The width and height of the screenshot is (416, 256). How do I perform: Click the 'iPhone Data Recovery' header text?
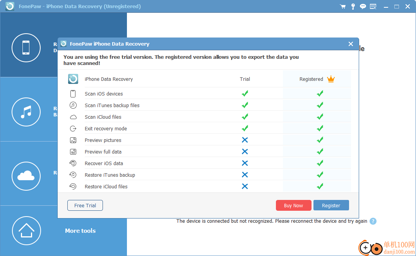pyautogui.click(x=109, y=79)
